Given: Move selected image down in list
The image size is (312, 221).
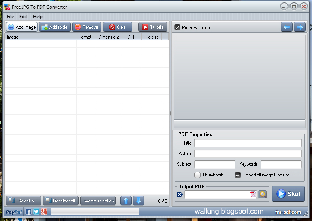Looking at the screenshot, I should [139, 201].
